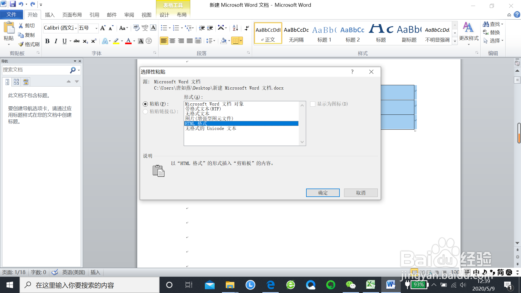Click the Cut scissors icon
This screenshot has width=521, height=293.
[x=21, y=26]
